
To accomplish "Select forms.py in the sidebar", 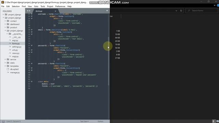I will [x=16, y=44].
